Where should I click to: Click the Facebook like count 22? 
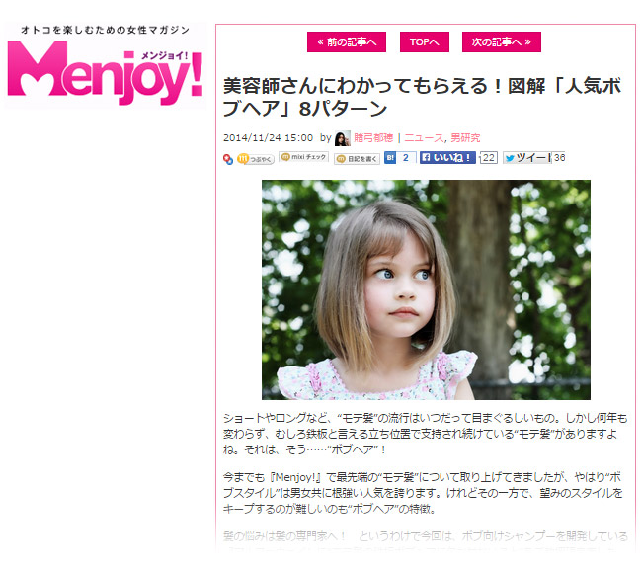[x=488, y=158]
